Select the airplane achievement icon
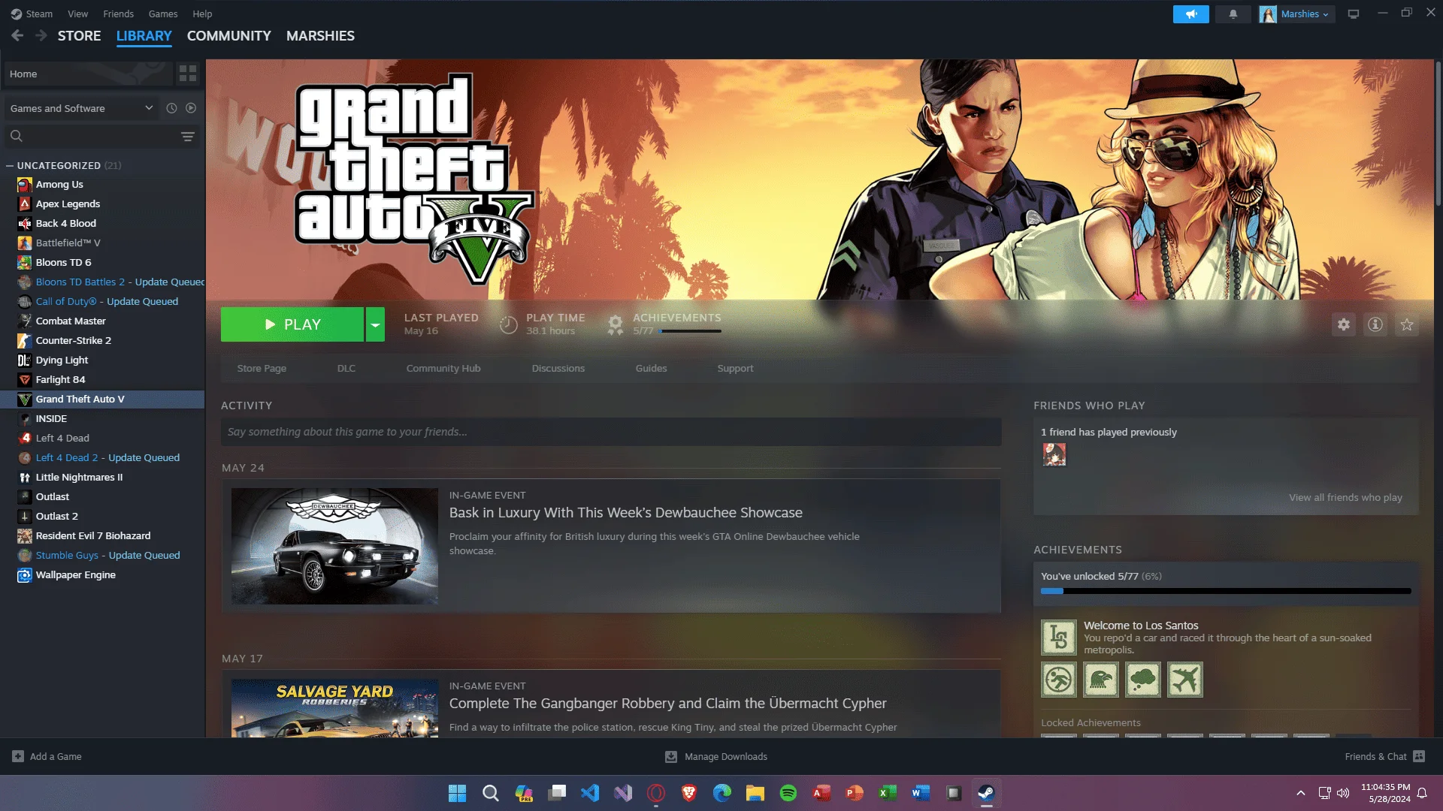Viewport: 1443px width, 811px height. click(x=1185, y=680)
